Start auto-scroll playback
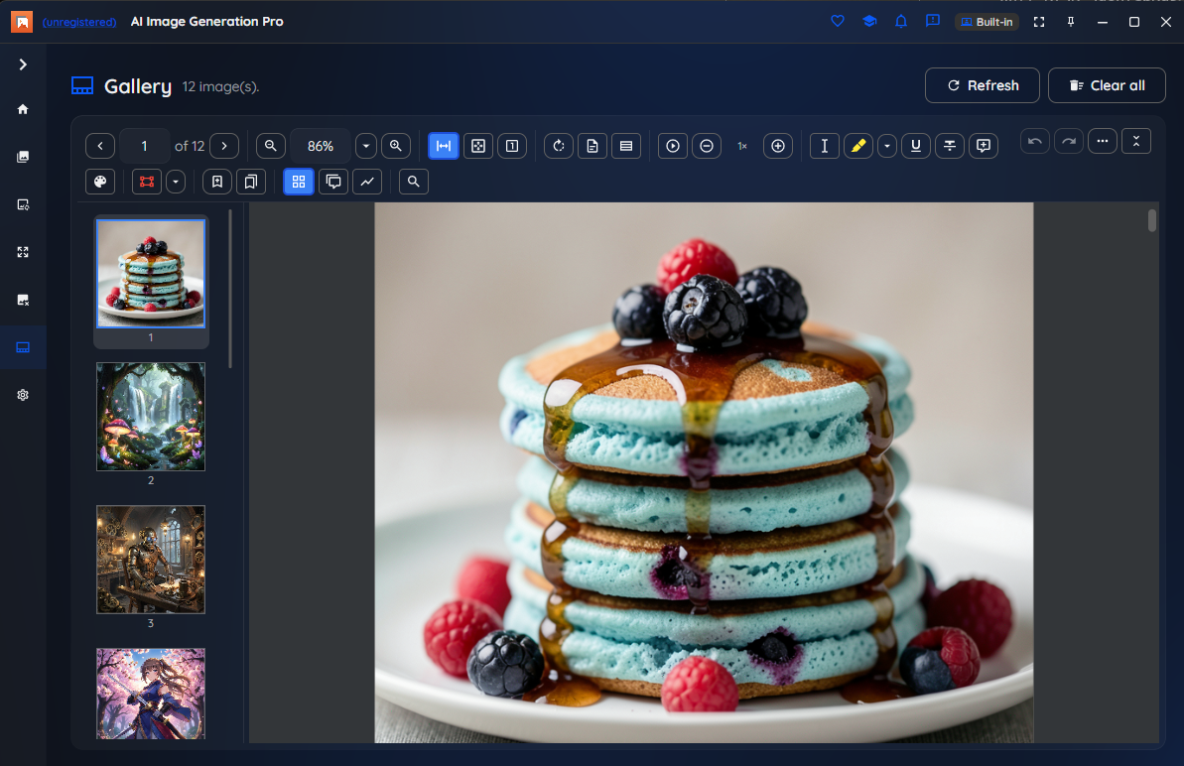This screenshot has width=1184, height=766. point(673,146)
